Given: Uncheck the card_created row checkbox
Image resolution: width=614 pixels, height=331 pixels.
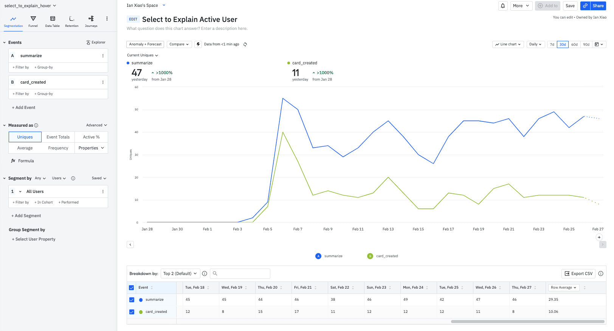Looking at the screenshot, I should point(132,312).
